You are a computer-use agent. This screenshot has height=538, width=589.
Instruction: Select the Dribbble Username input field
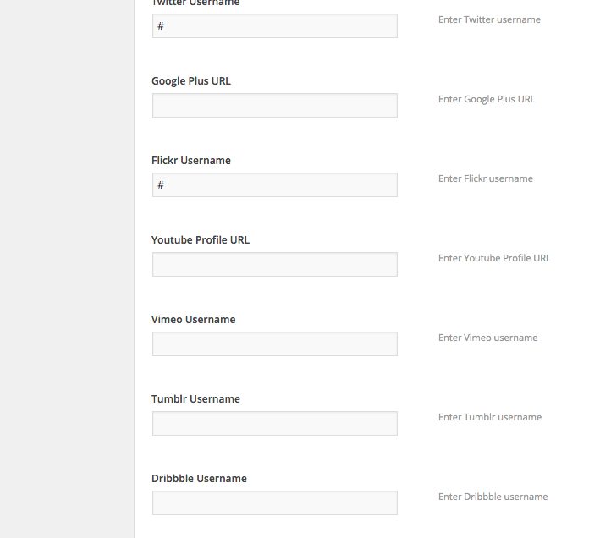coord(274,503)
